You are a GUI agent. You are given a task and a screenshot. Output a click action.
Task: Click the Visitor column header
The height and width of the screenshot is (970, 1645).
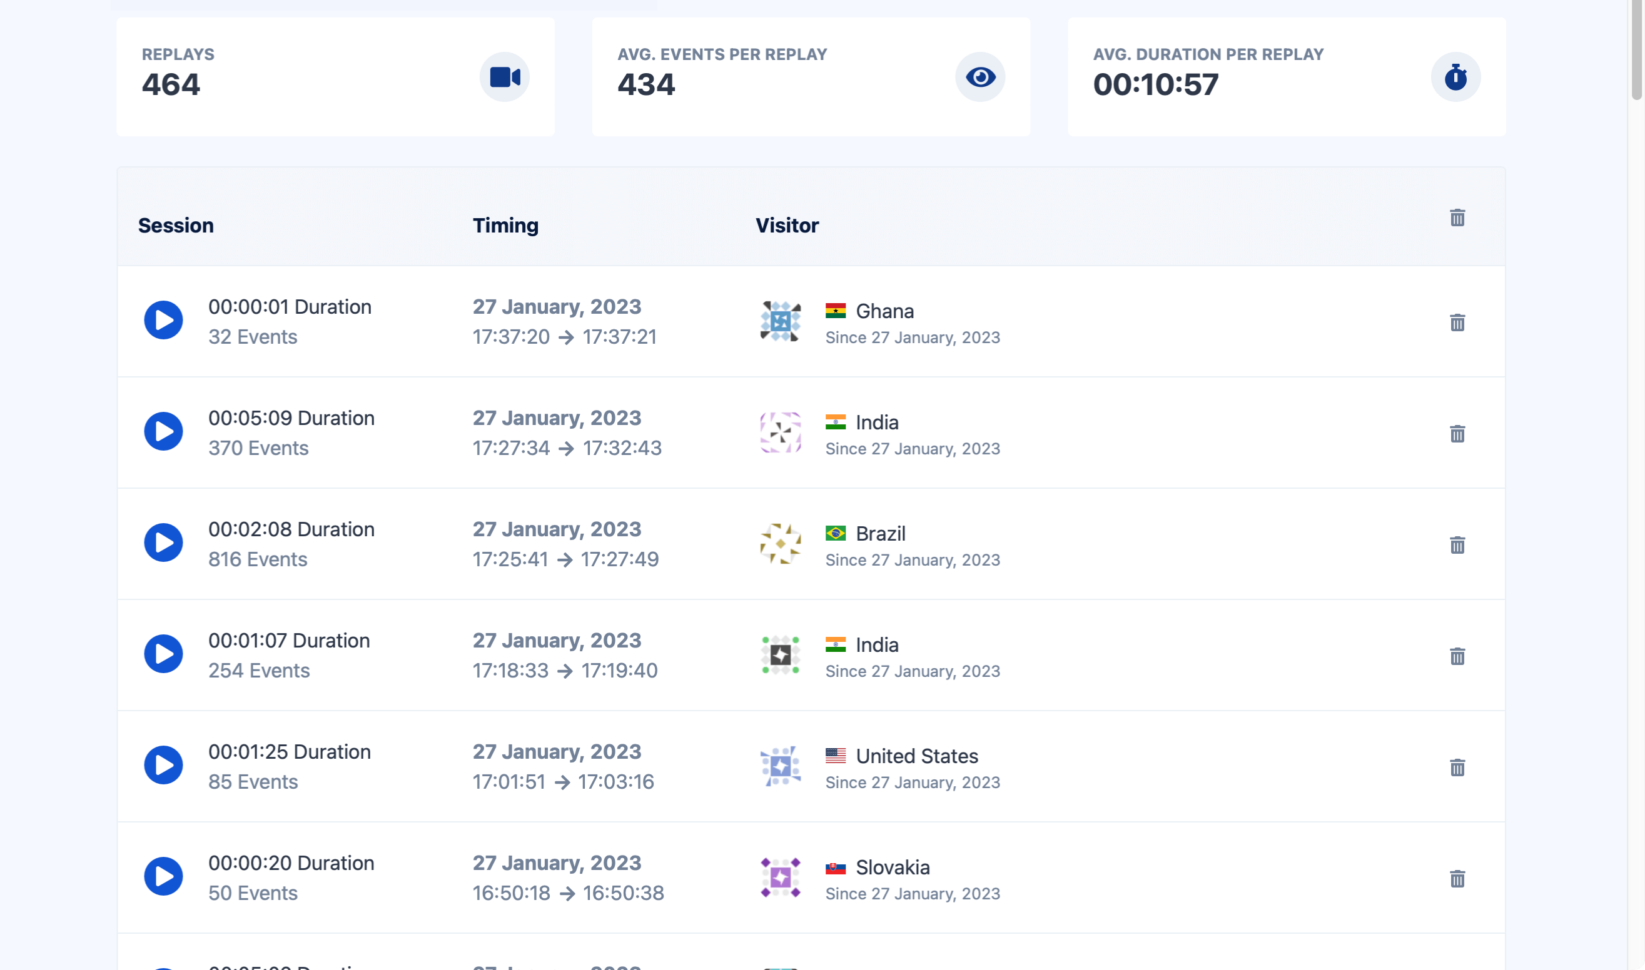tap(787, 226)
